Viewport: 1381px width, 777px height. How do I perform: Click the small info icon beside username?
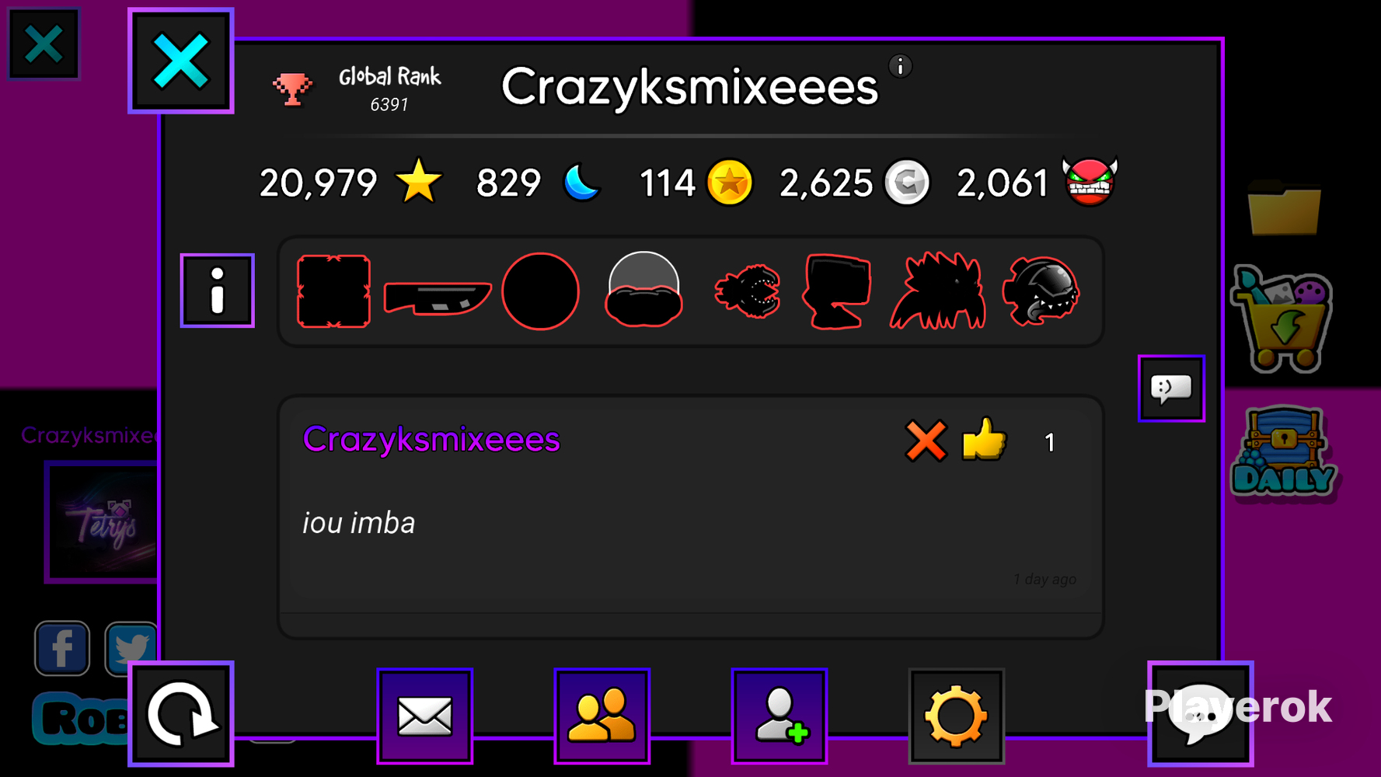point(900,67)
